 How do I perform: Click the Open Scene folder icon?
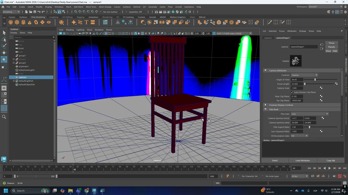tap(30, 12)
